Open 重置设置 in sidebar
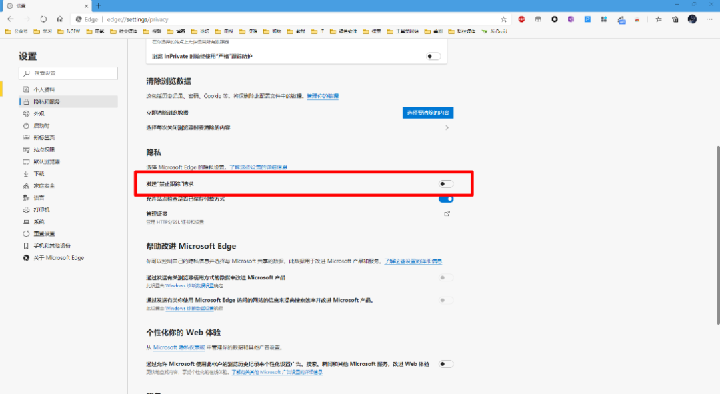The width and height of the screenshot is (720, 394). tap(69, 234)
